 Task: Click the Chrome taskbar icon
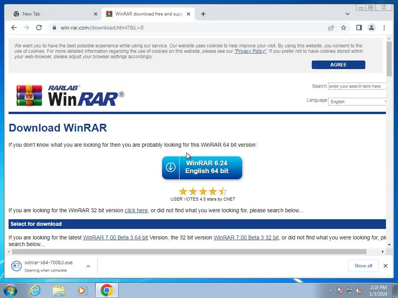click(x=107, y=290)
